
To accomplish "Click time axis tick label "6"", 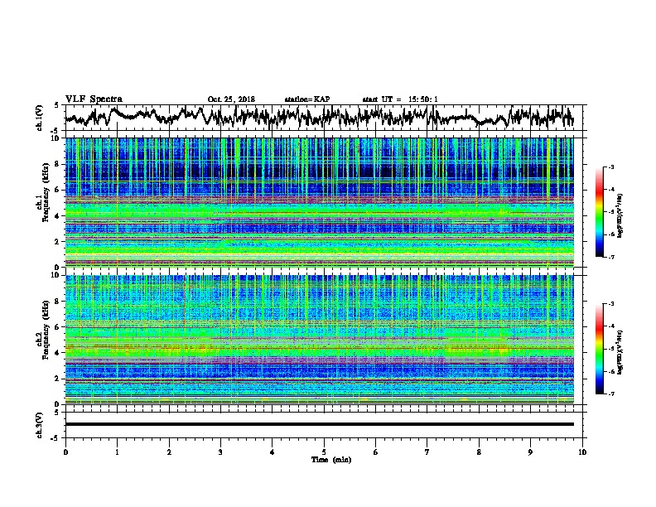I will 376,452.
